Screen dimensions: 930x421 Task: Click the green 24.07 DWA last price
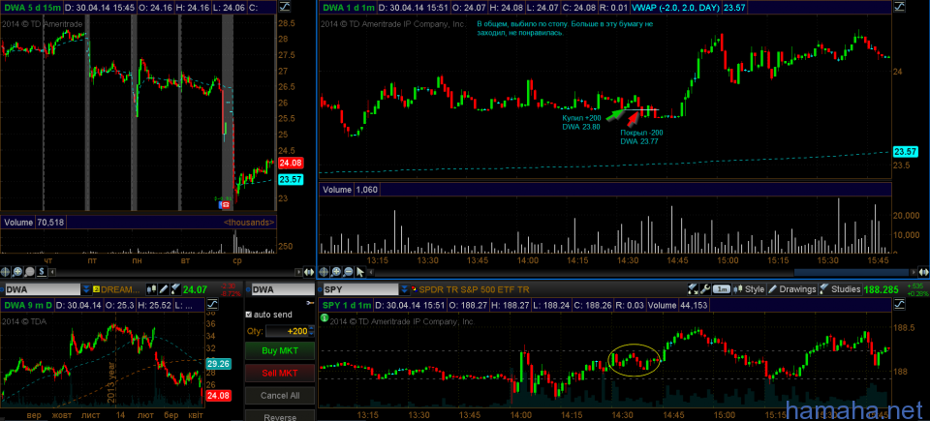[195, 289]
